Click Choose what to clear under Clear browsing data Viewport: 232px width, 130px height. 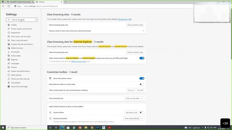tap(135, 25)
